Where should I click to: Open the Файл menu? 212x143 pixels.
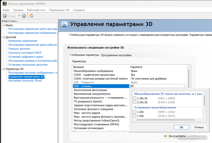pos(6,10)
